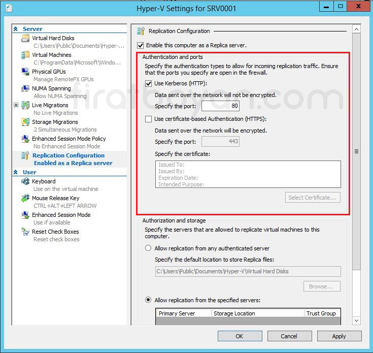Viewport: 373px width, 353px height.
Task: Click the vertical scrollbar thumb
Action: [x=356, y=152]
